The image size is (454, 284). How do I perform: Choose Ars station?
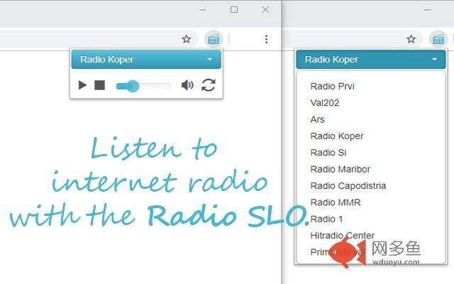(x=317, y=119)
